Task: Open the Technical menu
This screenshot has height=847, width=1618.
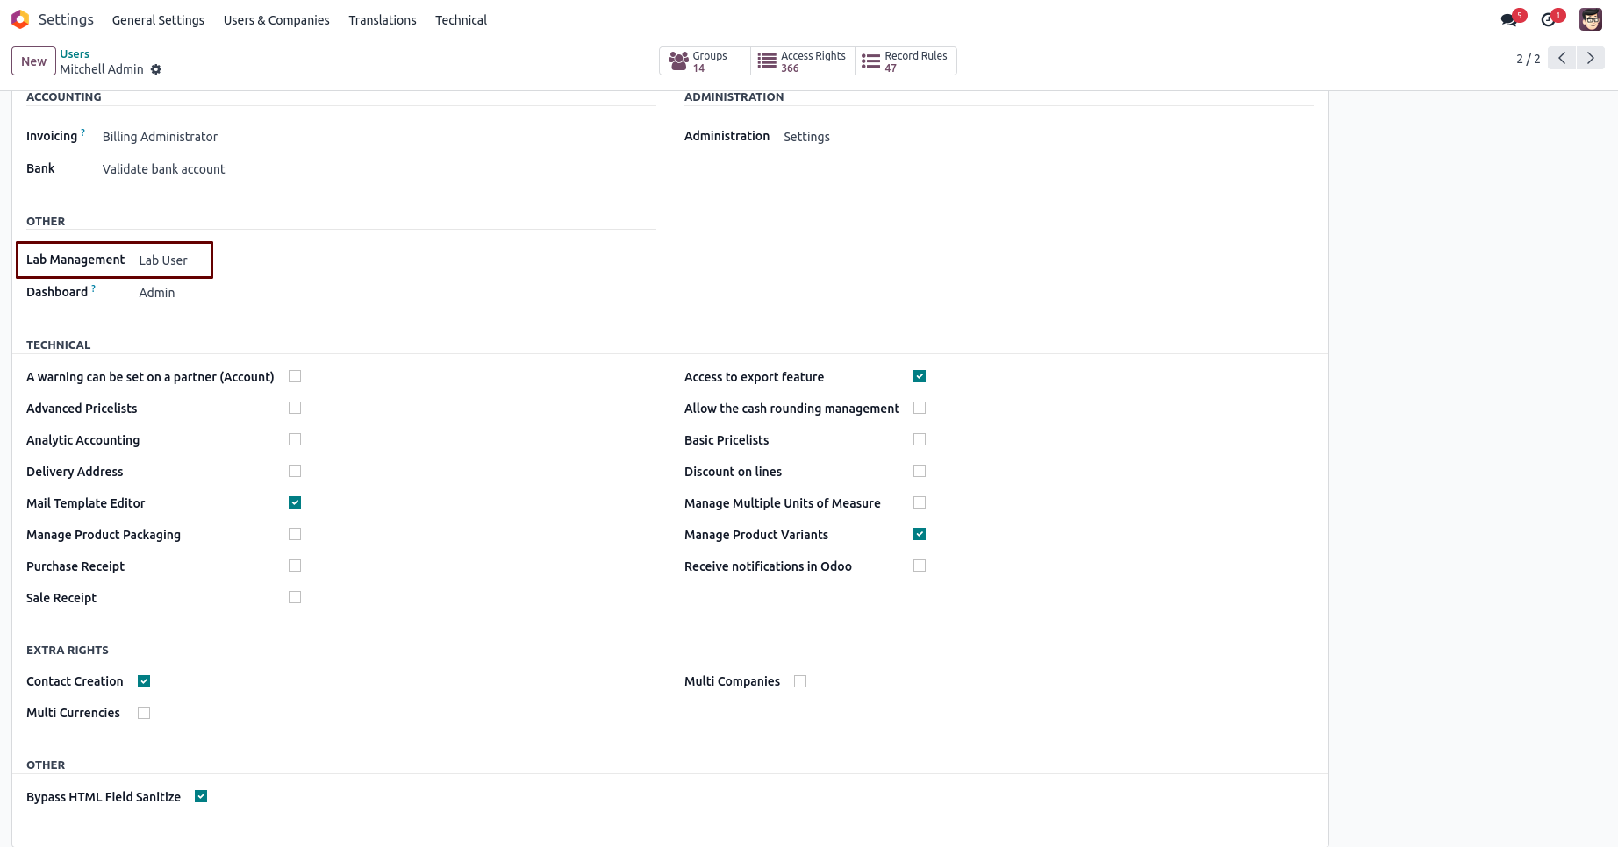Action: tap(461, 20)
